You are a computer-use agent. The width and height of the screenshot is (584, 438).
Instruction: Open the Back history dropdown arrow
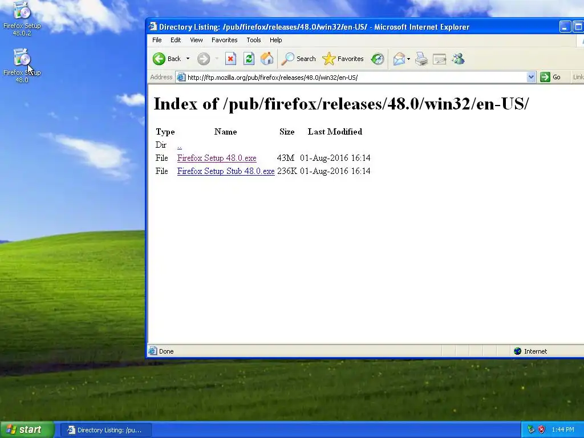coord(188,59)
